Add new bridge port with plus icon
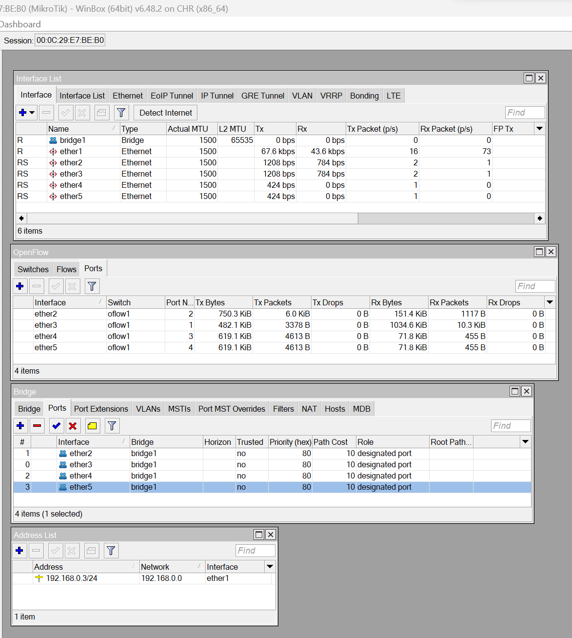Viewport: 572px width, 638px height. (x=20, y=426)
